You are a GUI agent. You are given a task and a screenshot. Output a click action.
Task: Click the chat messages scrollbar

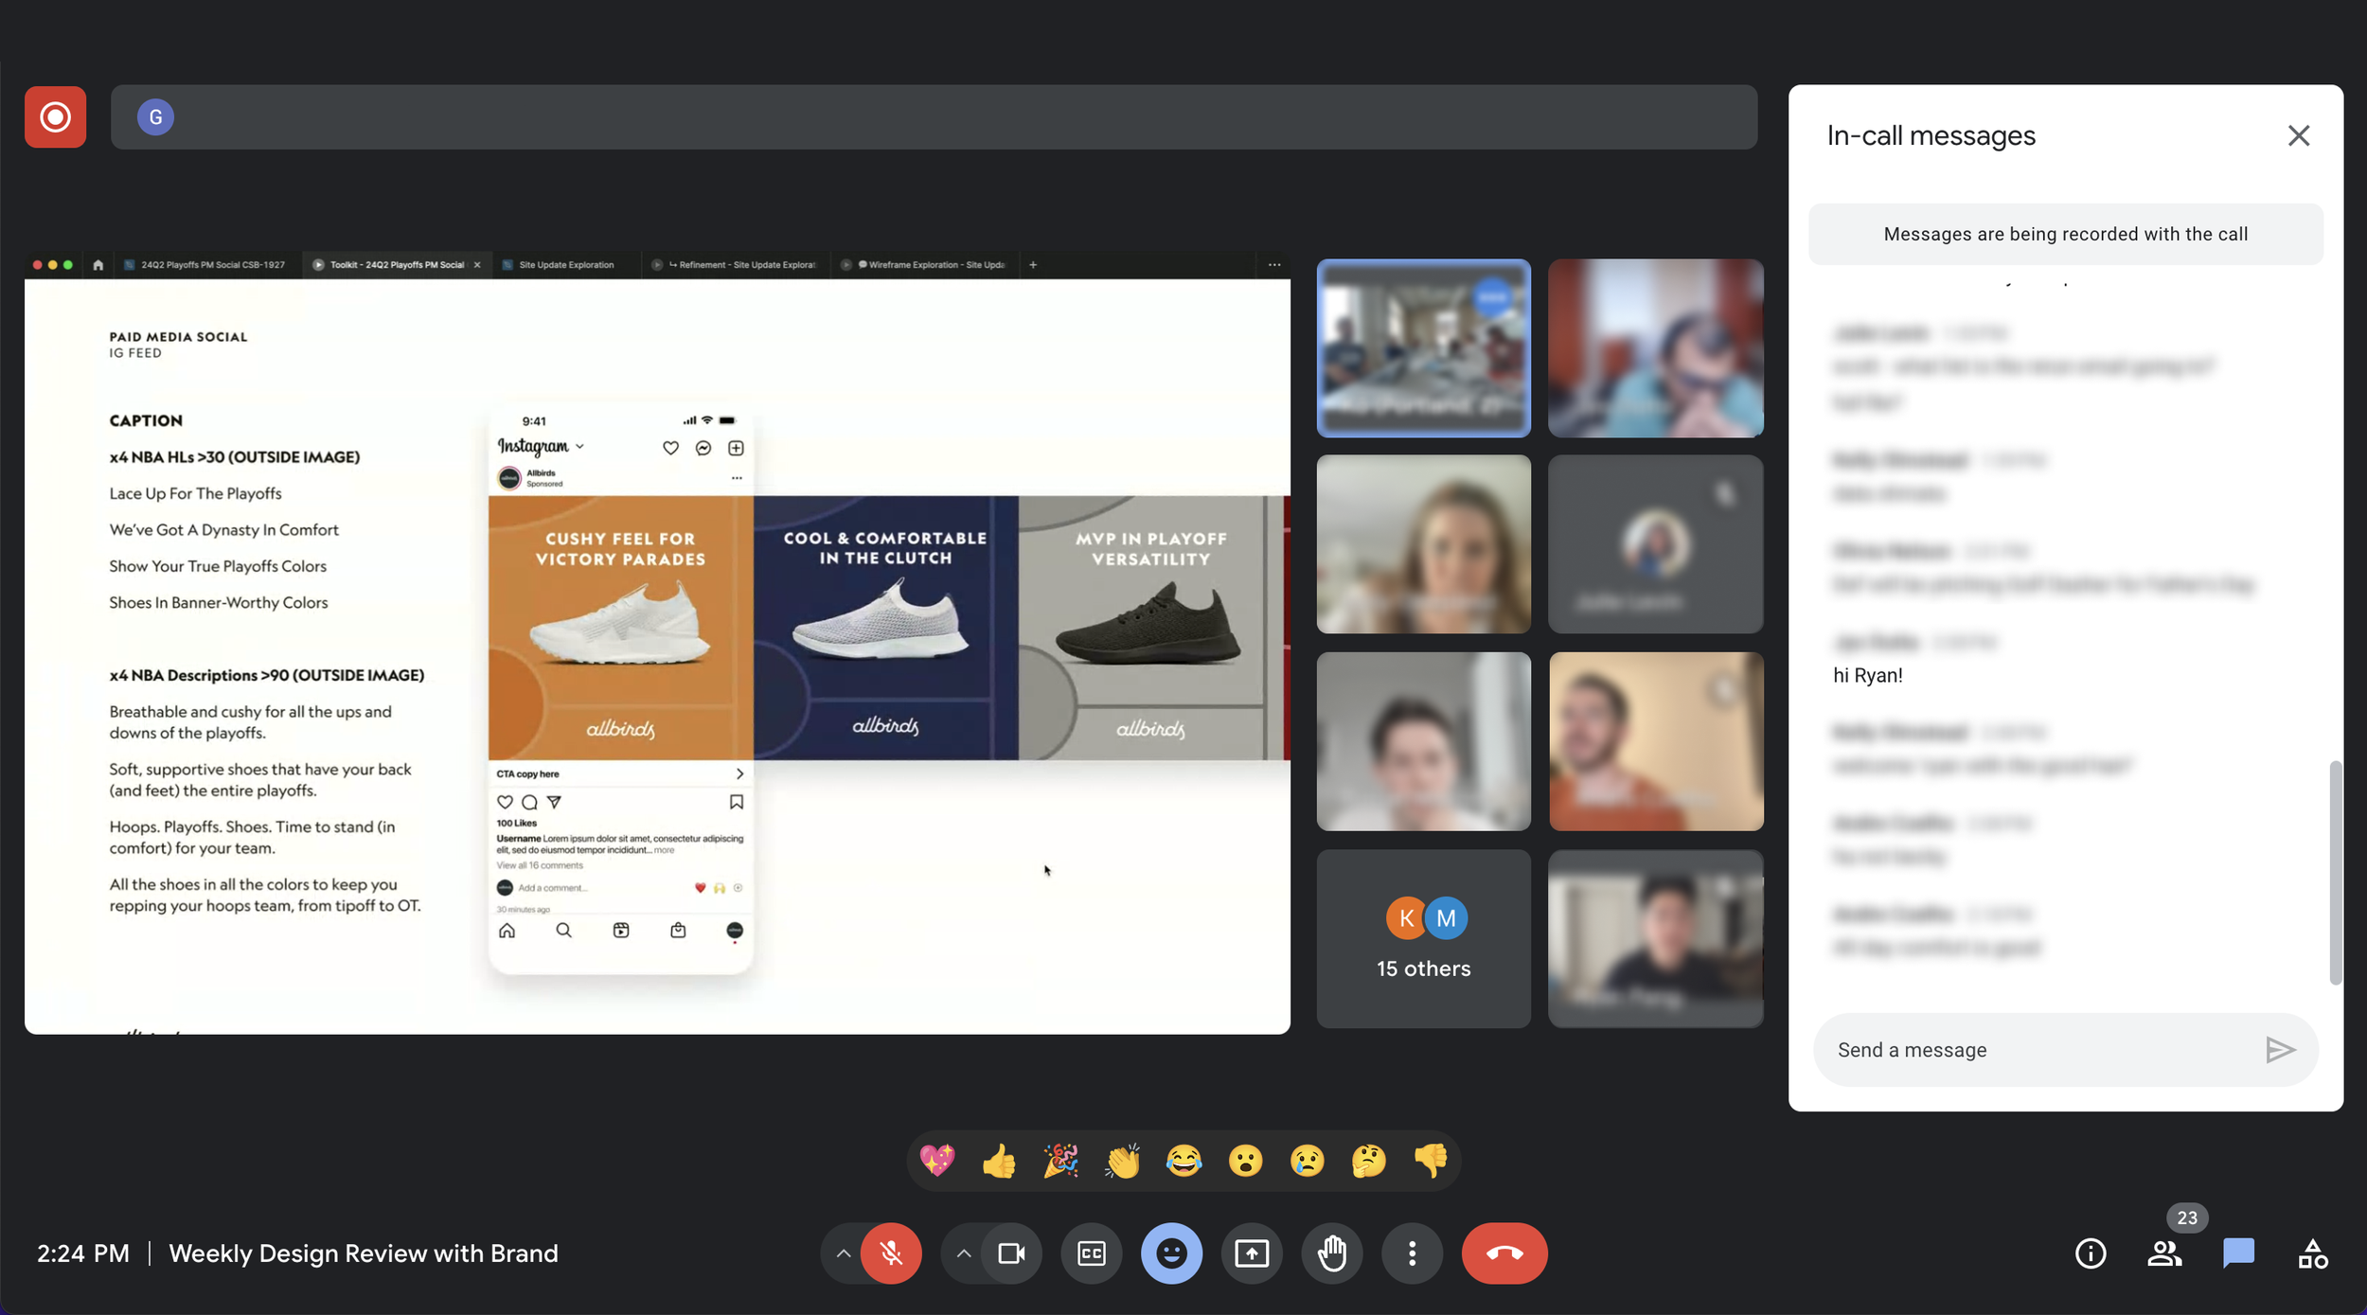(2335, 871)
